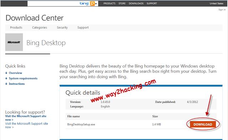The width and height of the screenshot is (228, 140).
Task: Select the Support tab in Download Center nav
Action: (x=83, y=27)
